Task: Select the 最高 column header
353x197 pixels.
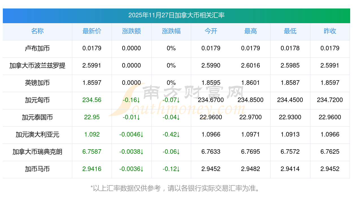Action: (x=250, y=31)
